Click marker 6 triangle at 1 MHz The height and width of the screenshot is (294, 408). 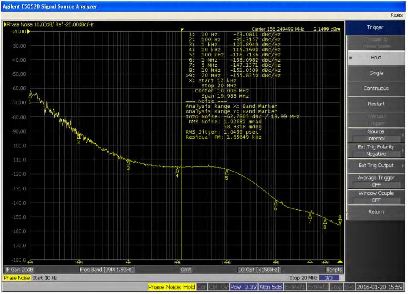[x=276, y=202]
